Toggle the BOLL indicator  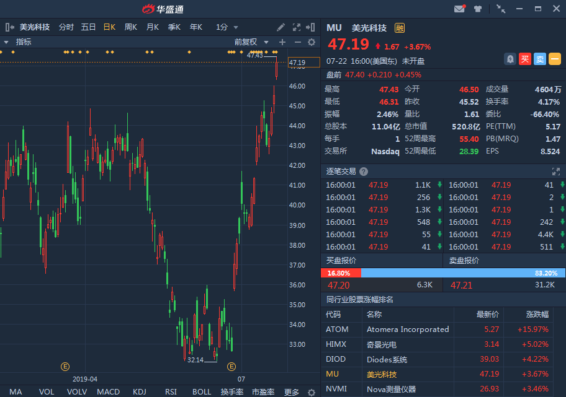[x=202, y=392]
